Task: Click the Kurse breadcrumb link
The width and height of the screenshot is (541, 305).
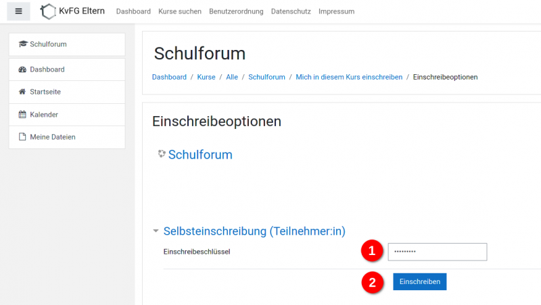Action: [x=206, y=77]
